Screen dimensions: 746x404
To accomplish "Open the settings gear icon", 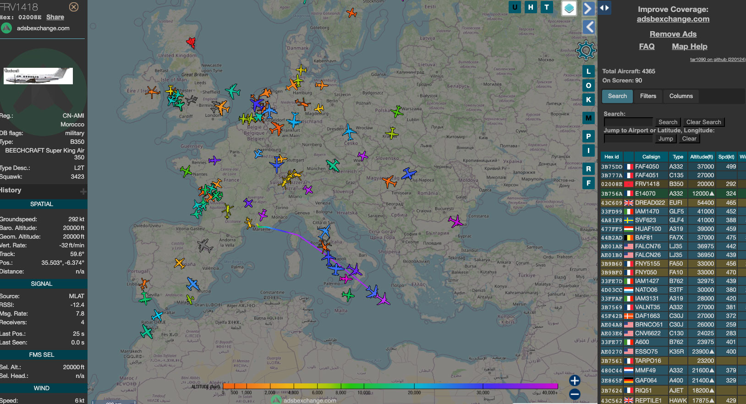I will (586, 50).
